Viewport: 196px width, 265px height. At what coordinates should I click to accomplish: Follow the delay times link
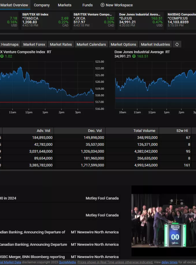(x=169, y=262)
